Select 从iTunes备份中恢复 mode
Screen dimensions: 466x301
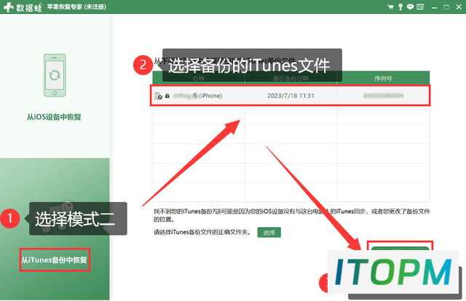55,260
